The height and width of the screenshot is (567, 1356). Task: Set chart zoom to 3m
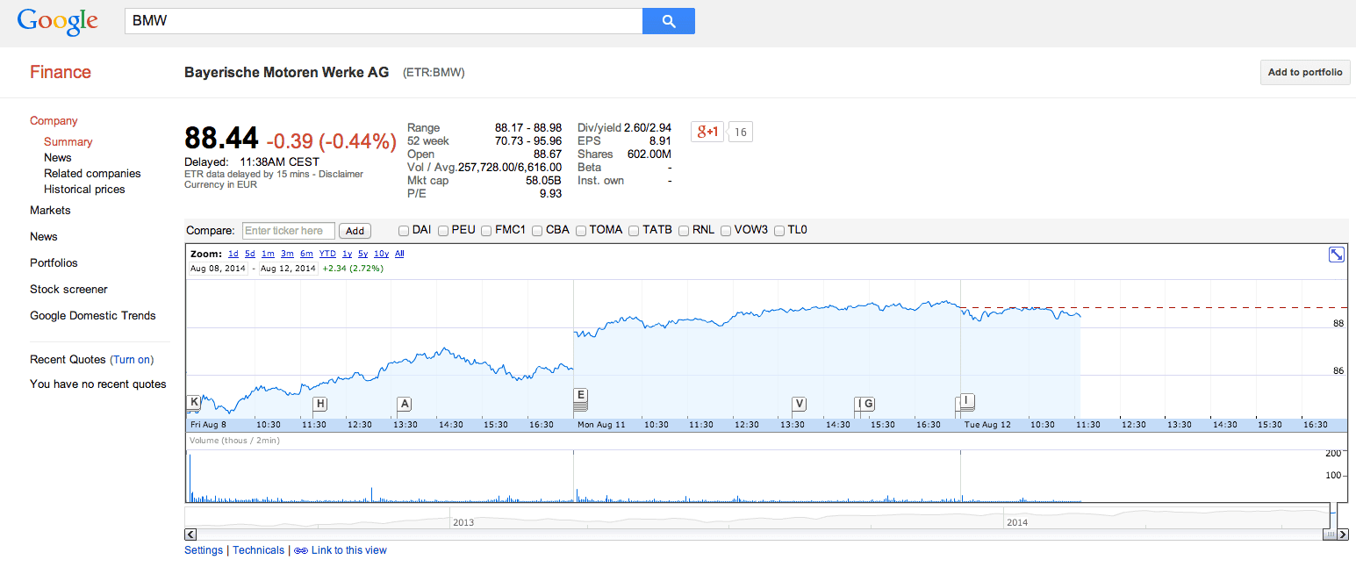(287, 254)
